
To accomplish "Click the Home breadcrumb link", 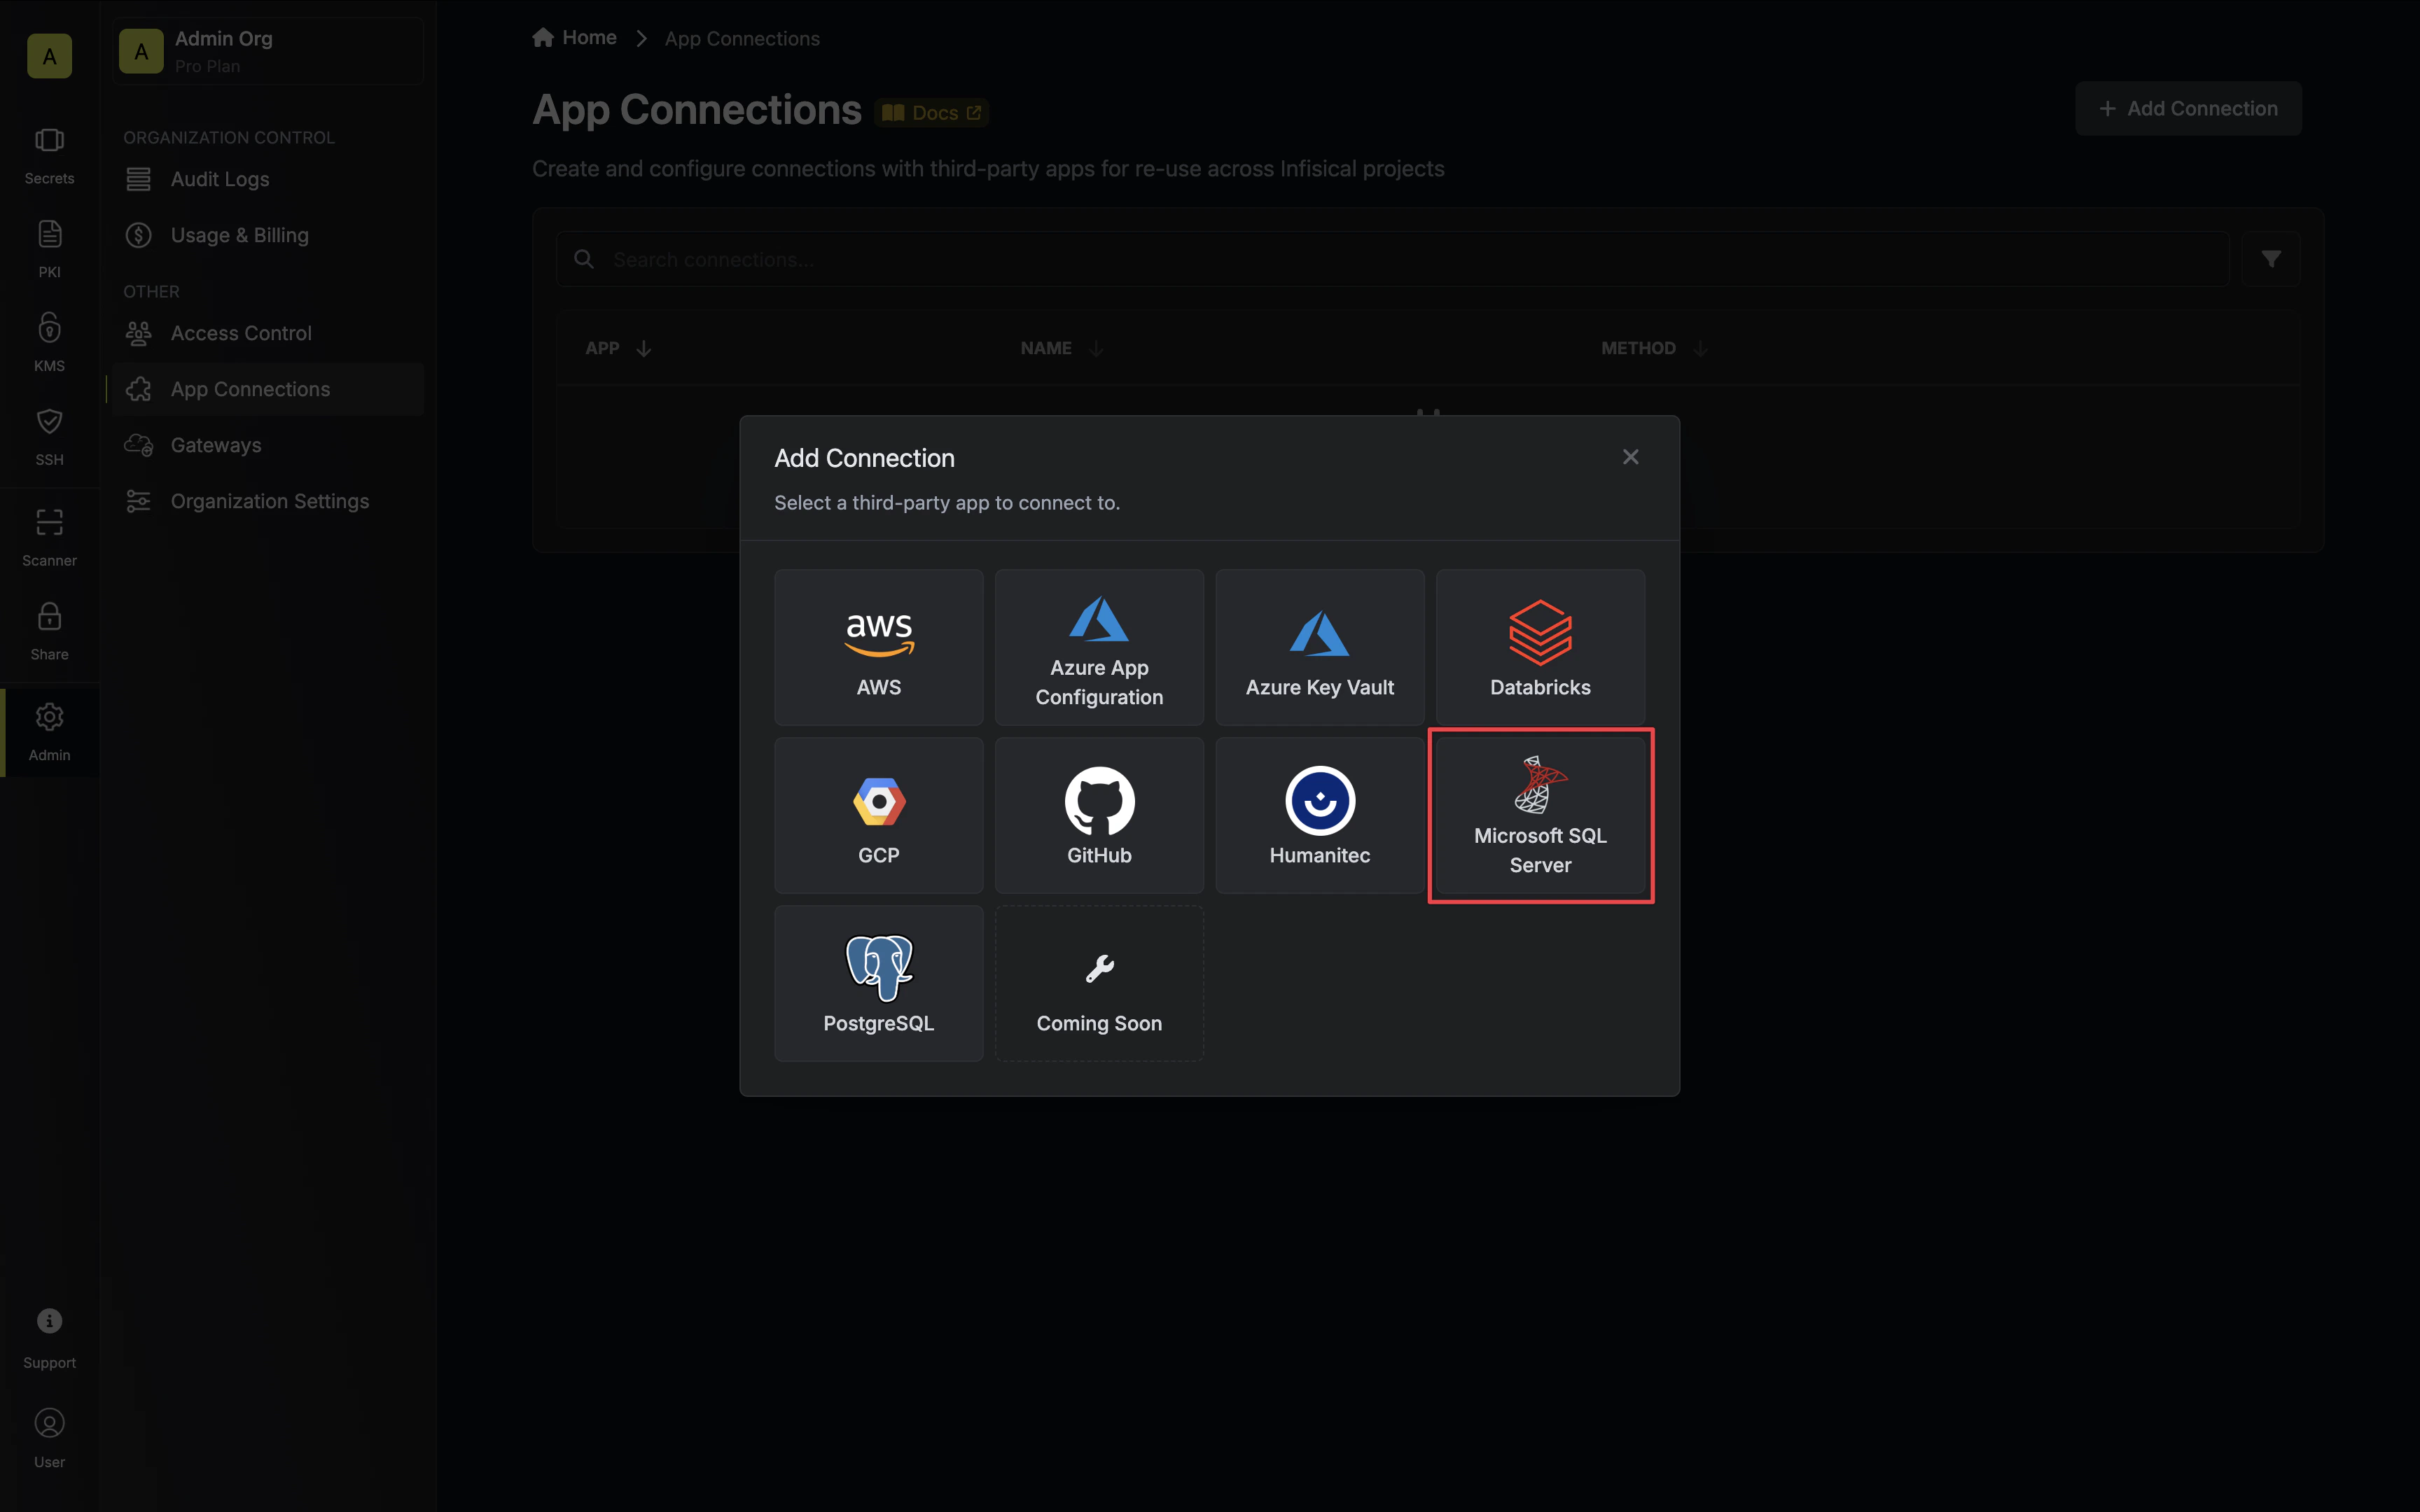I will pyautogui.click(x=575, y=38).
